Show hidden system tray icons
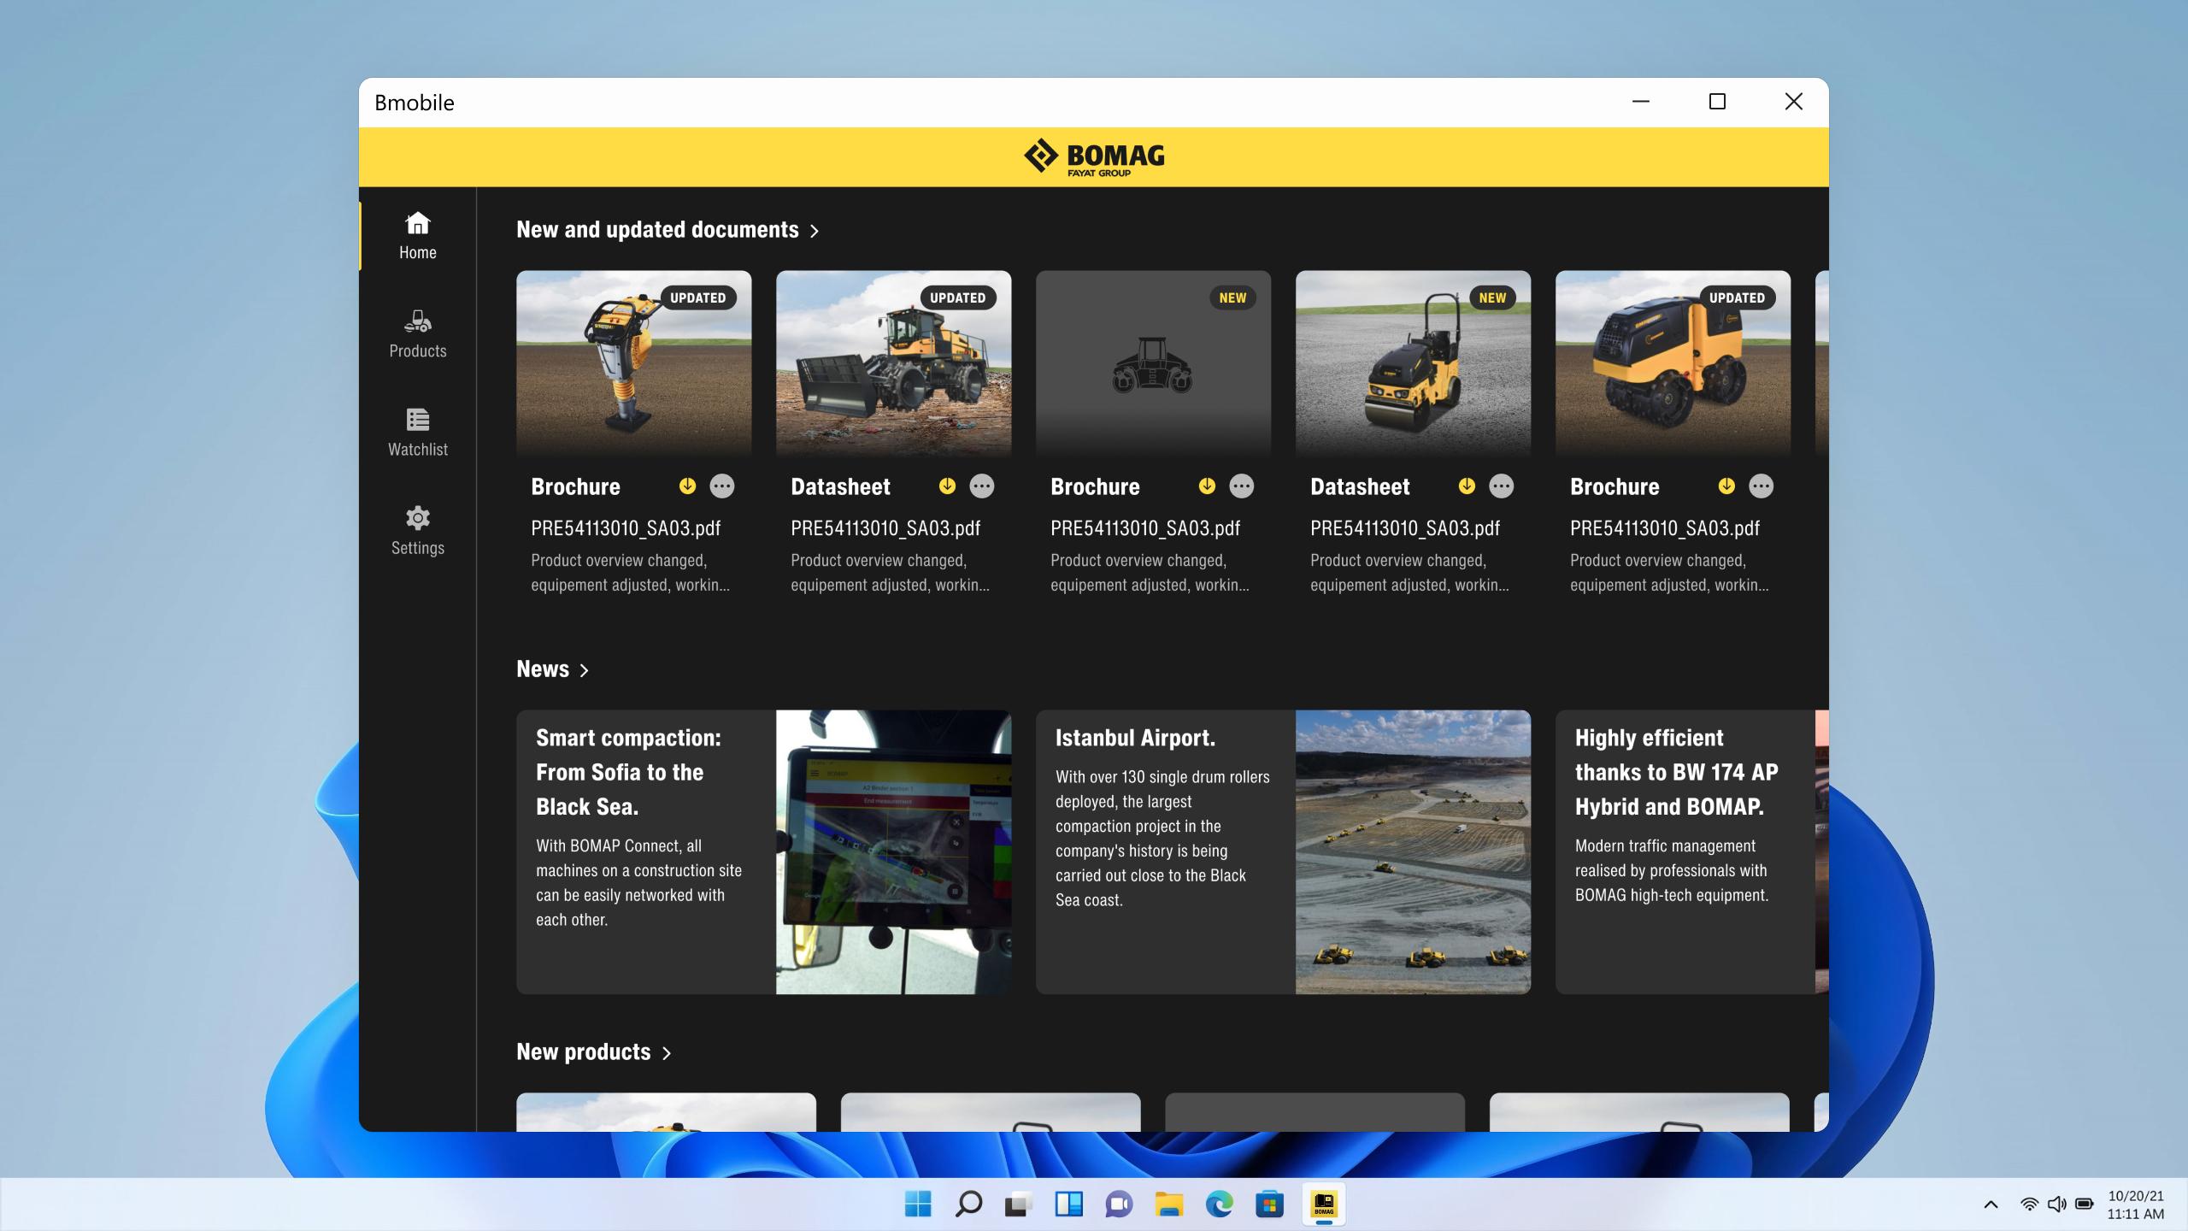The width and height of the screenshot is (2188, 1231). coord(1991,1204)
